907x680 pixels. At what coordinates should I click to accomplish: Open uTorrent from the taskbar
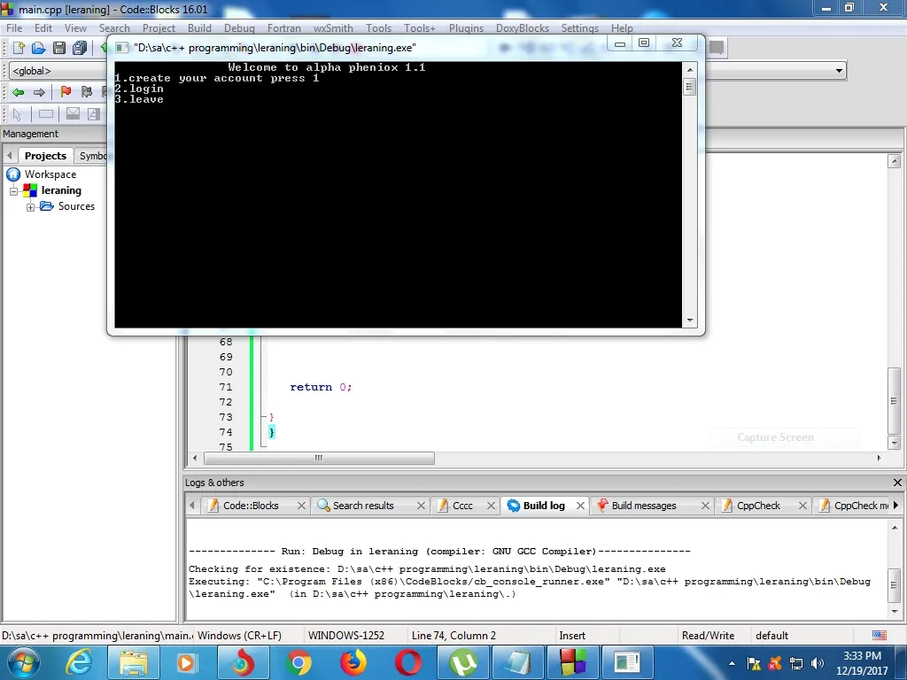tap(463, 662)
